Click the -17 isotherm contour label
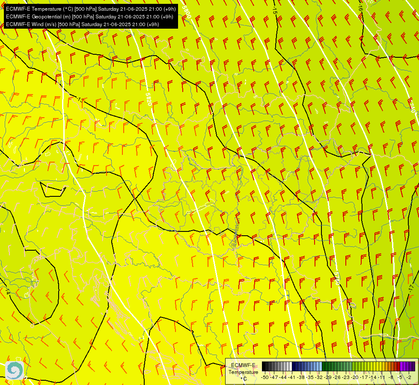 [x=411, y=289]
